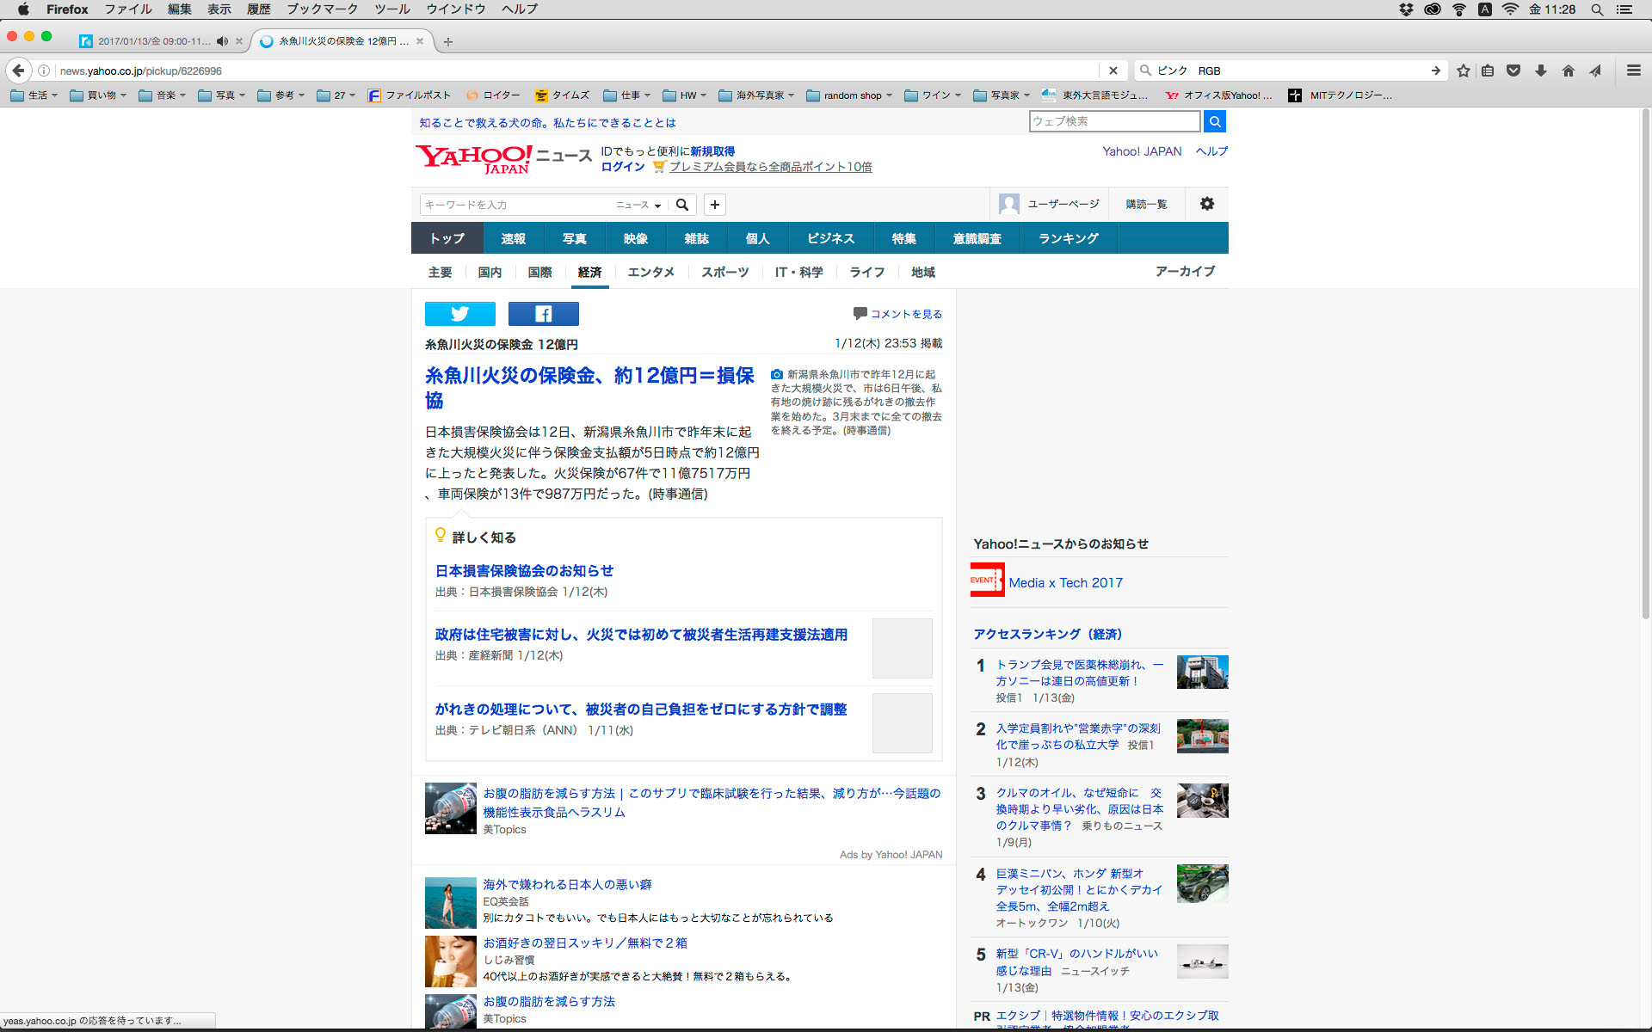Image resolution: width=1652 pixels, height=1032 pixels.
Task: Open 日本損害保険協会のお知らせ link
Action: click(524, 571)
